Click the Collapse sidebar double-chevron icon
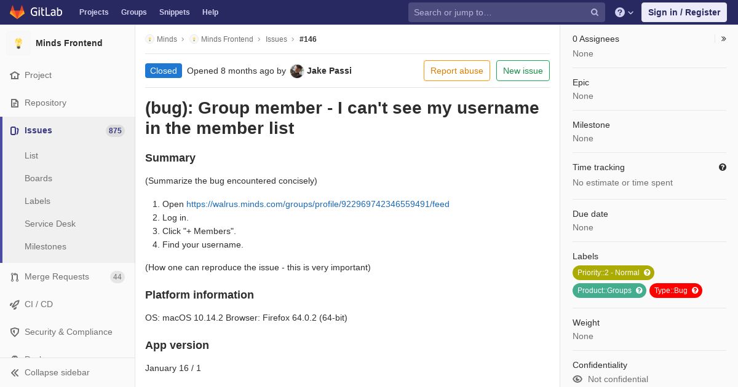This screenshot has width=738, height=387. [x=15, y=372]
